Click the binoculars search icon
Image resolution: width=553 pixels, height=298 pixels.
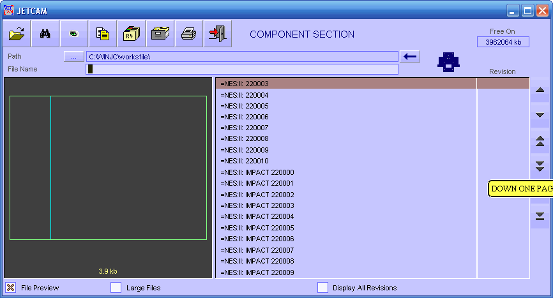pos(45,34)
